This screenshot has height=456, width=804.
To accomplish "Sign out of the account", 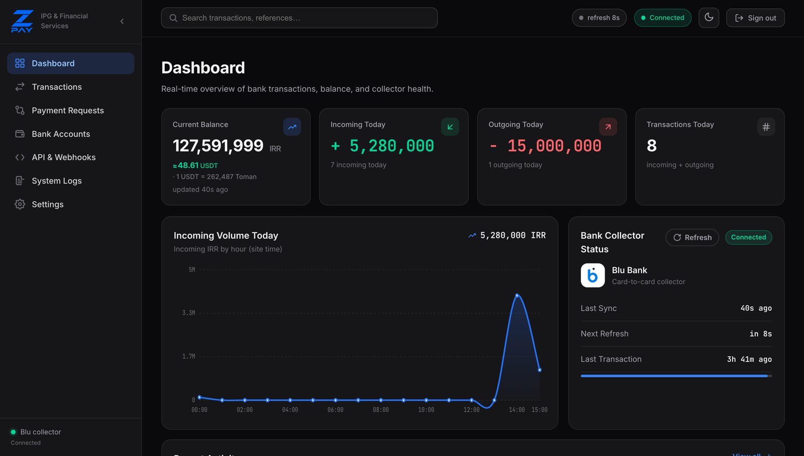I will tap(755, 18).
